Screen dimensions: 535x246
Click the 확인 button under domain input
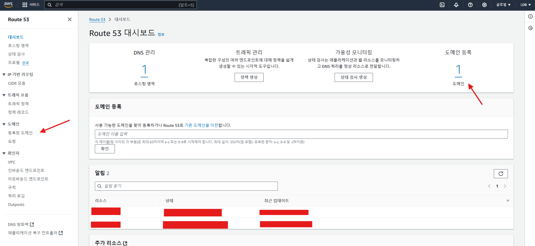click(x=105, y=149)
